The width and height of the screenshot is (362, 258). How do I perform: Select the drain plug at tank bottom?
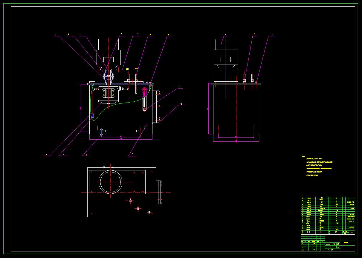102,132
